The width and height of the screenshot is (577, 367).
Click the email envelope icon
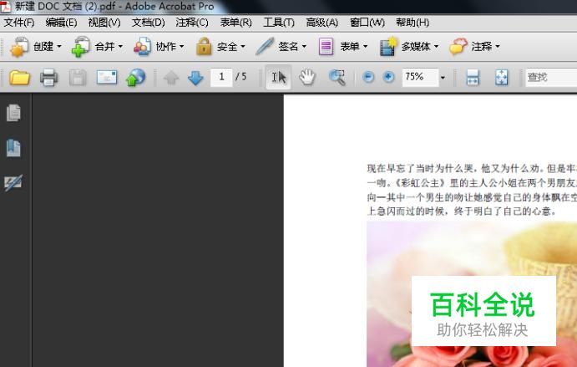(107, 78)
